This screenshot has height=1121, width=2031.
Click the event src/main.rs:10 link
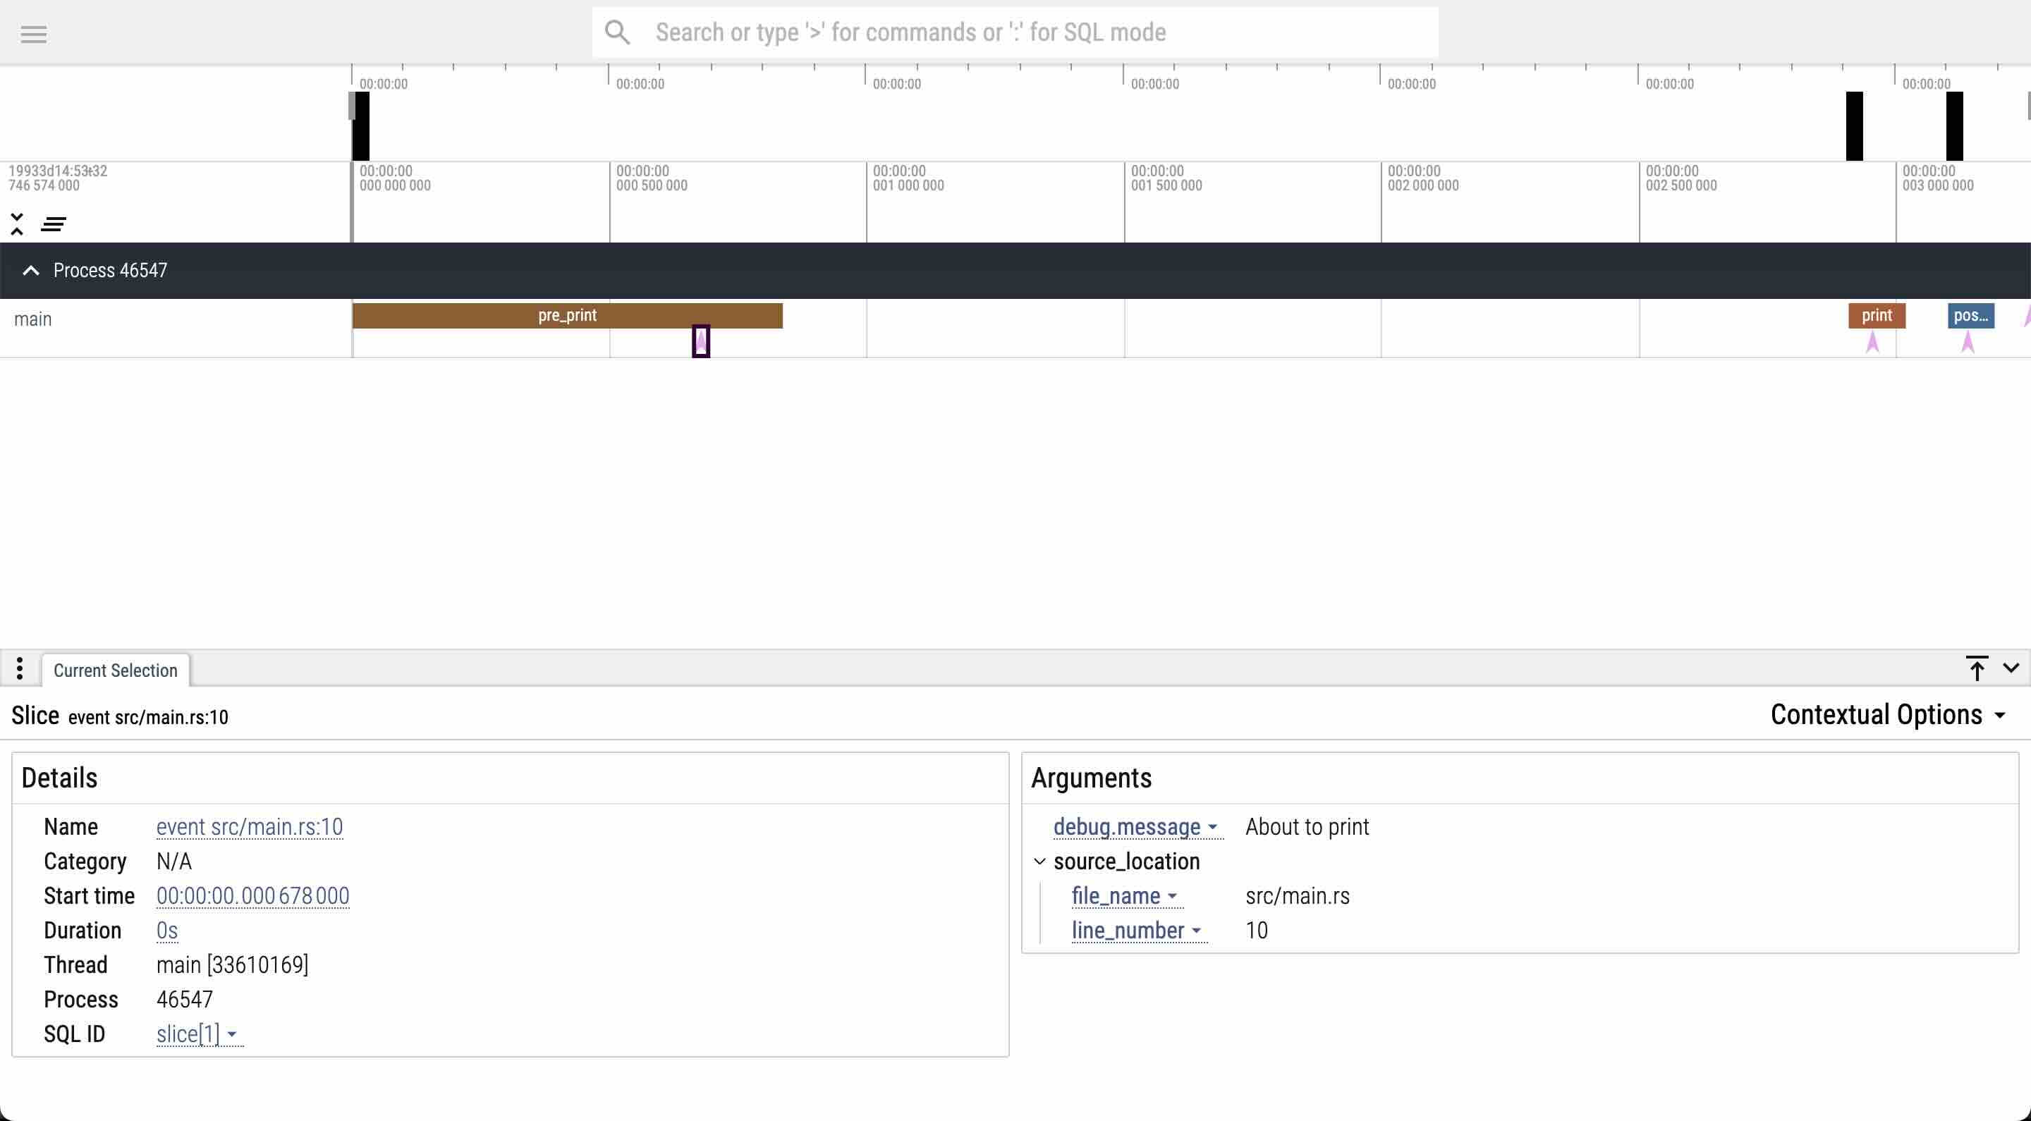coord(248,826)
